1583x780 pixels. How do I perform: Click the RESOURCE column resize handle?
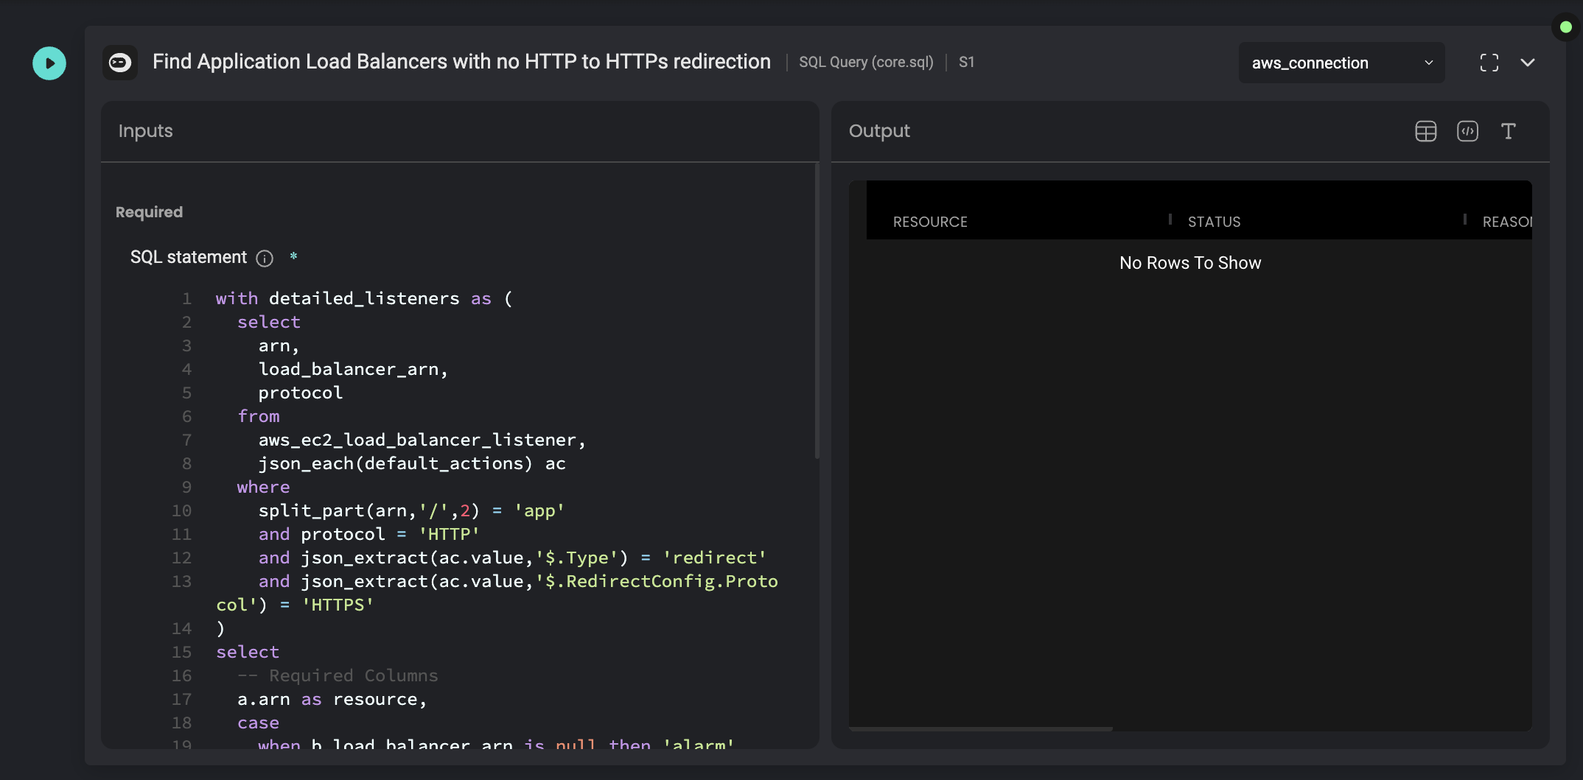pos(1170,219)
